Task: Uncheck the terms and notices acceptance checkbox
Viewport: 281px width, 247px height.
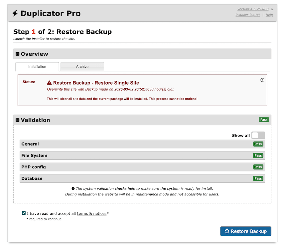Action: pos(24,213)
